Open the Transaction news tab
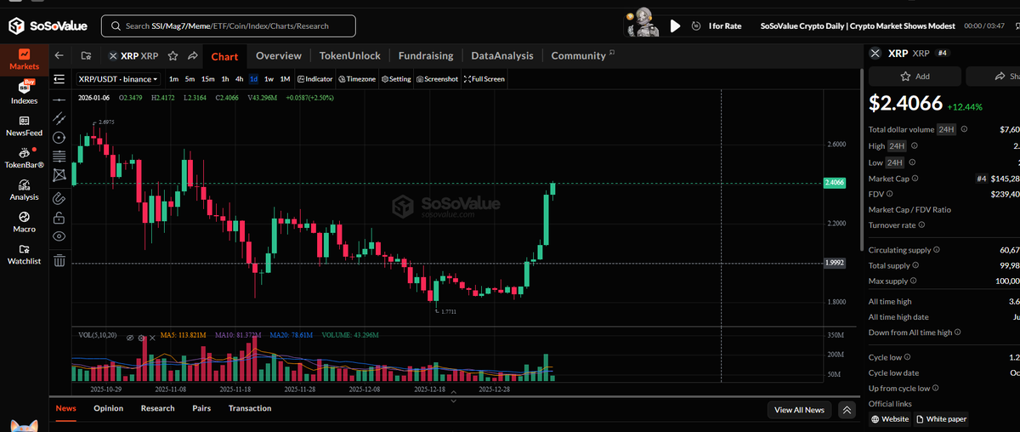Screen dimensions: 1020x432 [x=250, y=408]
